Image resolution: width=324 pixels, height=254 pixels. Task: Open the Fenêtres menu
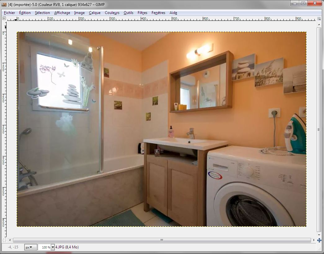(x=158, y=13)
